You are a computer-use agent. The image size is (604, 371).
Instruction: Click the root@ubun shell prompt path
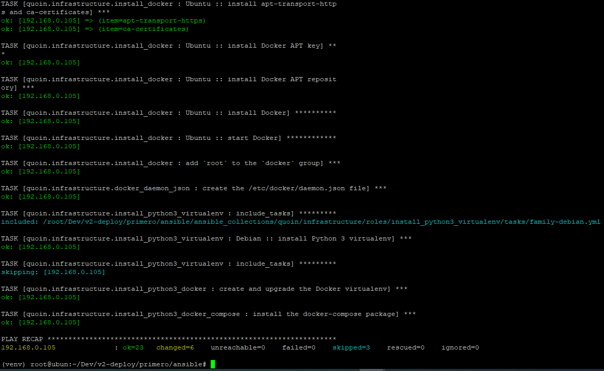click(118, 364)
